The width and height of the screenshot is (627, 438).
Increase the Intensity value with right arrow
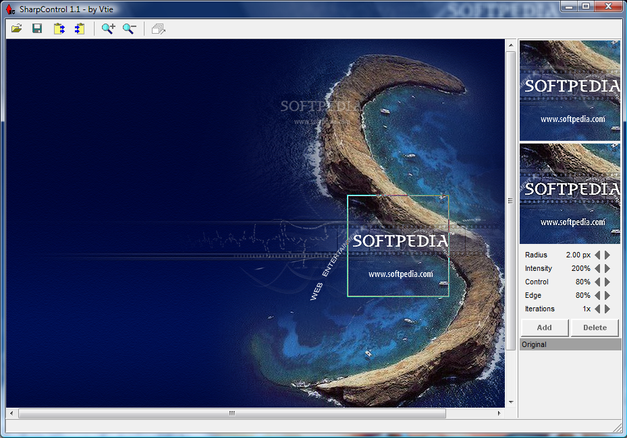tap(607, 268)
